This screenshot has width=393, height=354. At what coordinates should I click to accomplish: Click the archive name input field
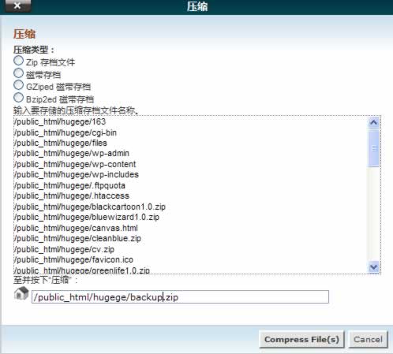pos(180,297)
